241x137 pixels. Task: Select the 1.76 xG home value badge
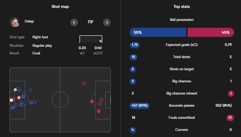pyautogui.click(x=135, y=45)
